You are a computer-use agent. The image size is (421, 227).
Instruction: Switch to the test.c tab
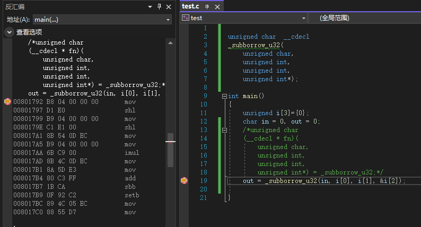coord(190,6)
